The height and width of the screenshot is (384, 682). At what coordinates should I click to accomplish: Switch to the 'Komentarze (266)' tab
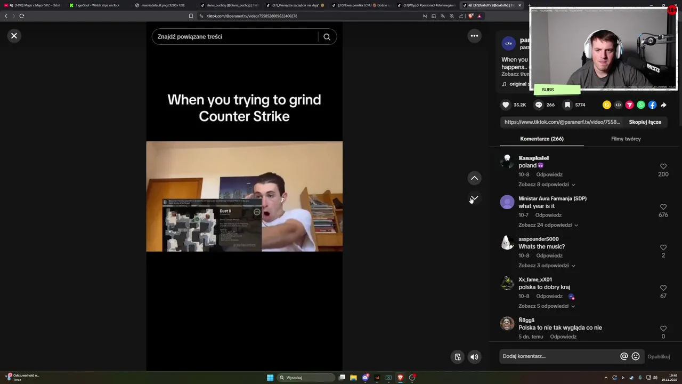point(542,139)
